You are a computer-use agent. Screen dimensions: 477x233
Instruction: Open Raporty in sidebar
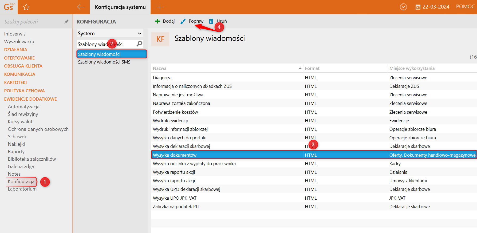click(16, 152)
